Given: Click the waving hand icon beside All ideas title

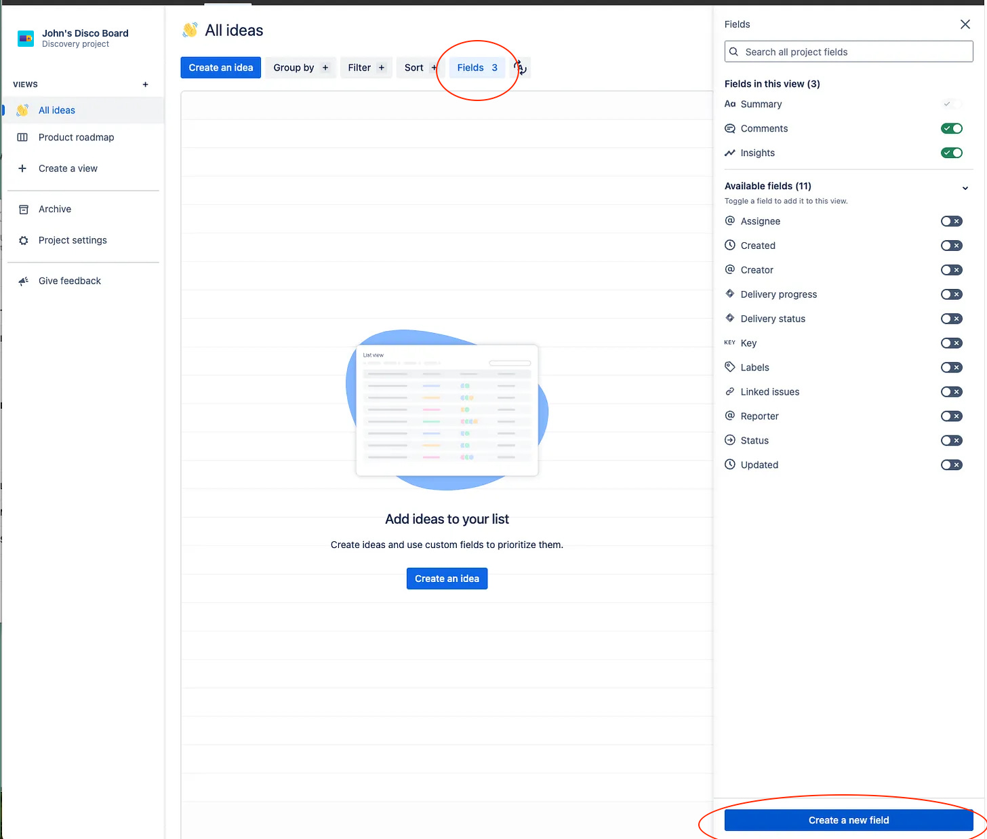Looking at the screenshot, I should point(190,30).
